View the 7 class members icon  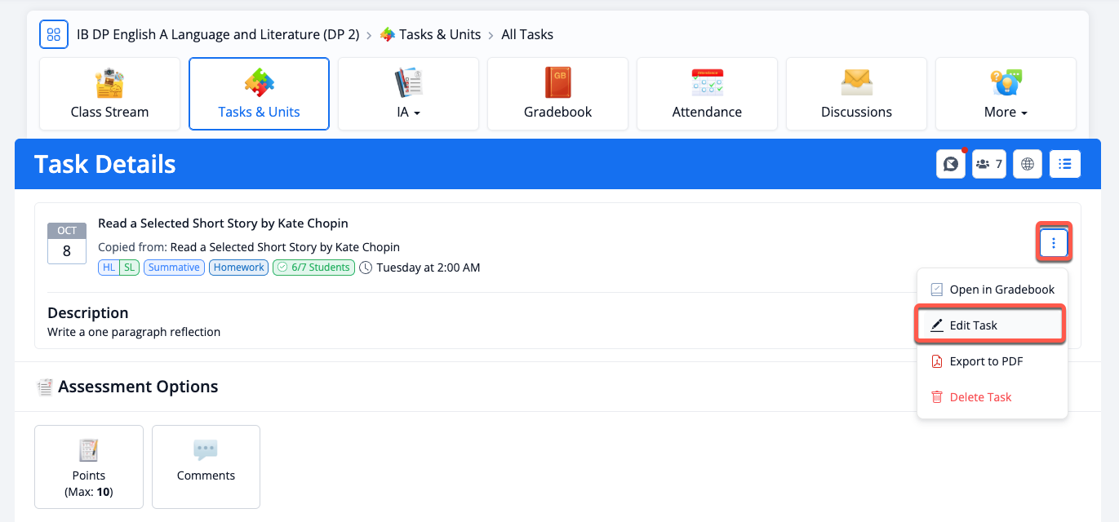pos(988,164)
